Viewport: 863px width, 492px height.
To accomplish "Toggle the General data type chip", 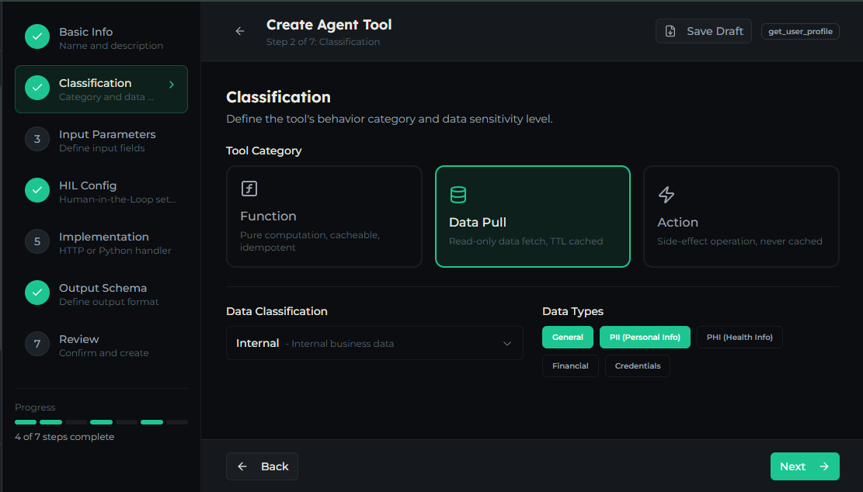I will click(568, 338).
